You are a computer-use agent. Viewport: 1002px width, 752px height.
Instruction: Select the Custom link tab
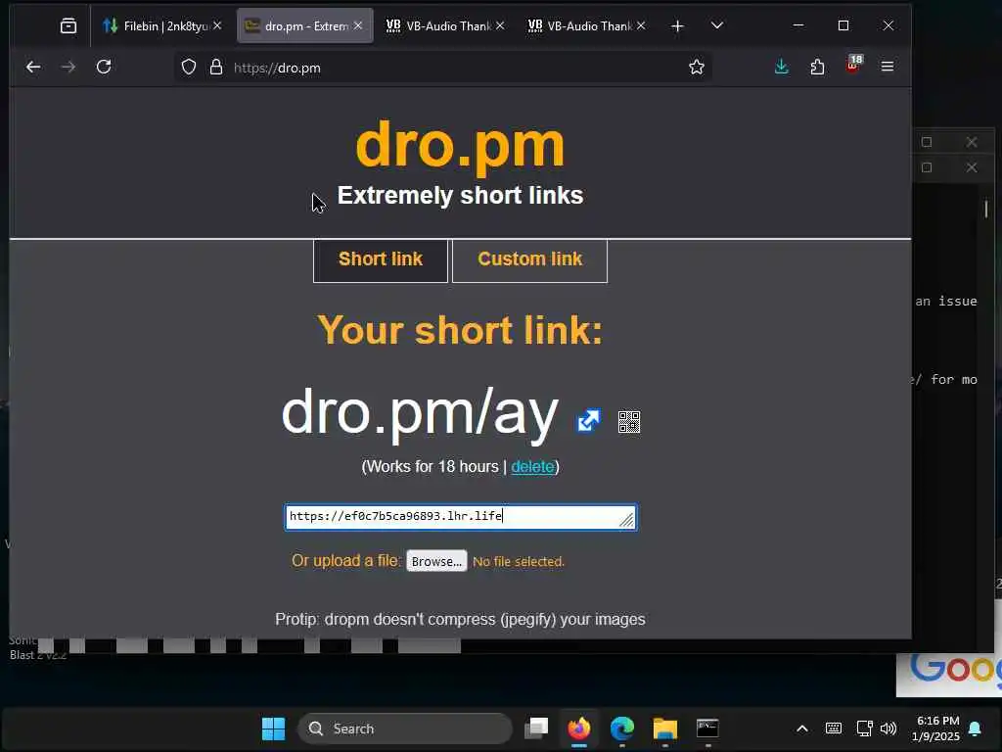pyautogui.click(x=529, y=259)
